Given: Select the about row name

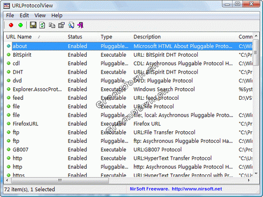Looking at the screenshot, I should coord(20,46).
